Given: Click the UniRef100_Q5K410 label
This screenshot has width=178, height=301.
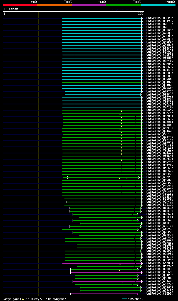Looking at the screenshot, I should coord(160,61).
